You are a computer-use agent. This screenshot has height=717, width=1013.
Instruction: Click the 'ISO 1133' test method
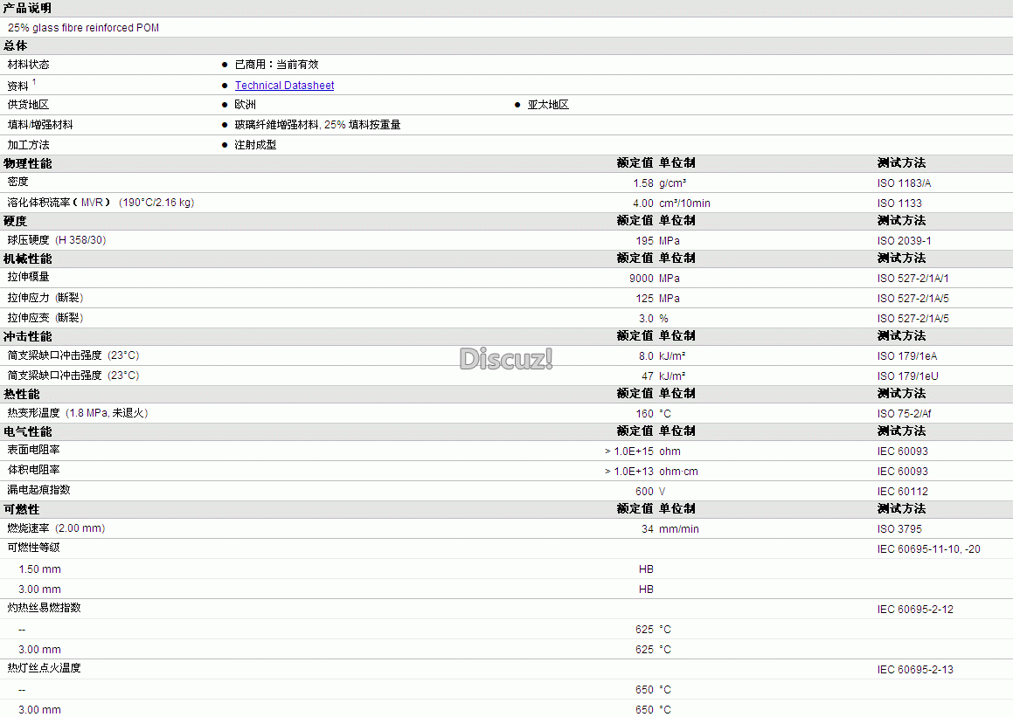899,203
